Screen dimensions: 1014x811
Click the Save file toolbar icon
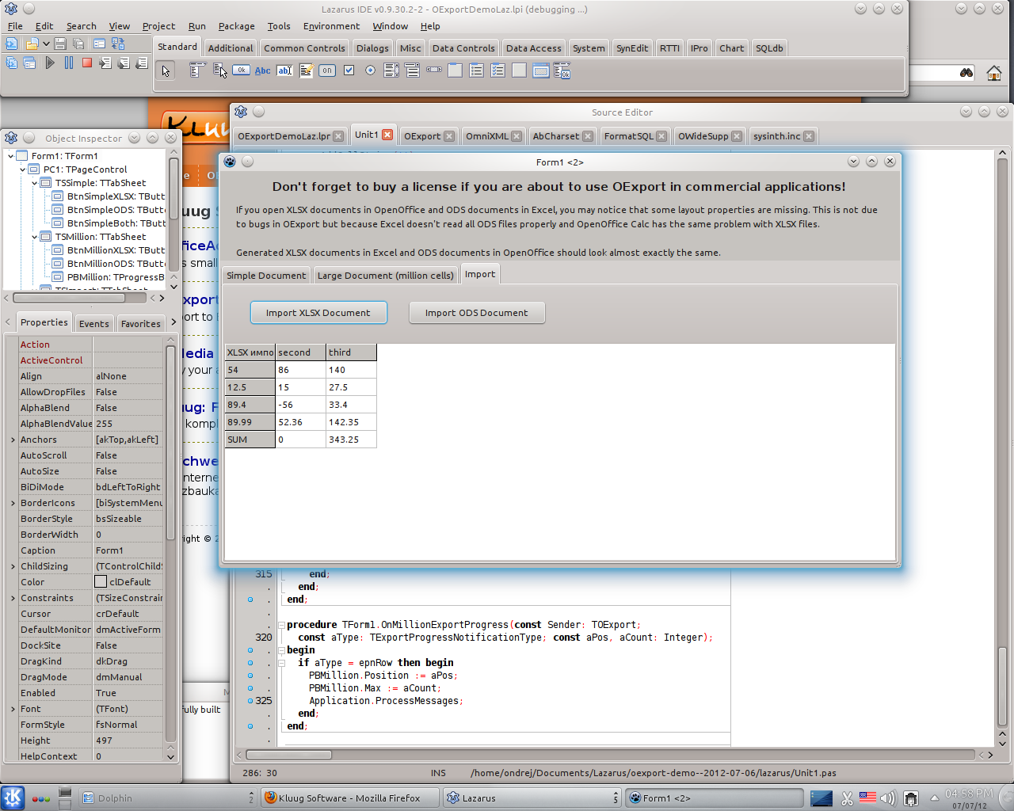[59, 44]
